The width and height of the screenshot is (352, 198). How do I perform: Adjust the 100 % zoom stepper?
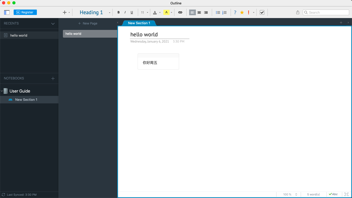click(296, 194)
